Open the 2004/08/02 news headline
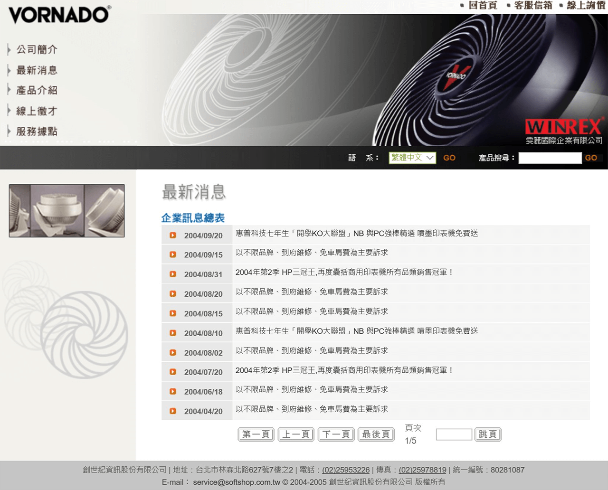The width and height of the screenshot is (608, 490). pyautogui.click(x=312, y=350)
